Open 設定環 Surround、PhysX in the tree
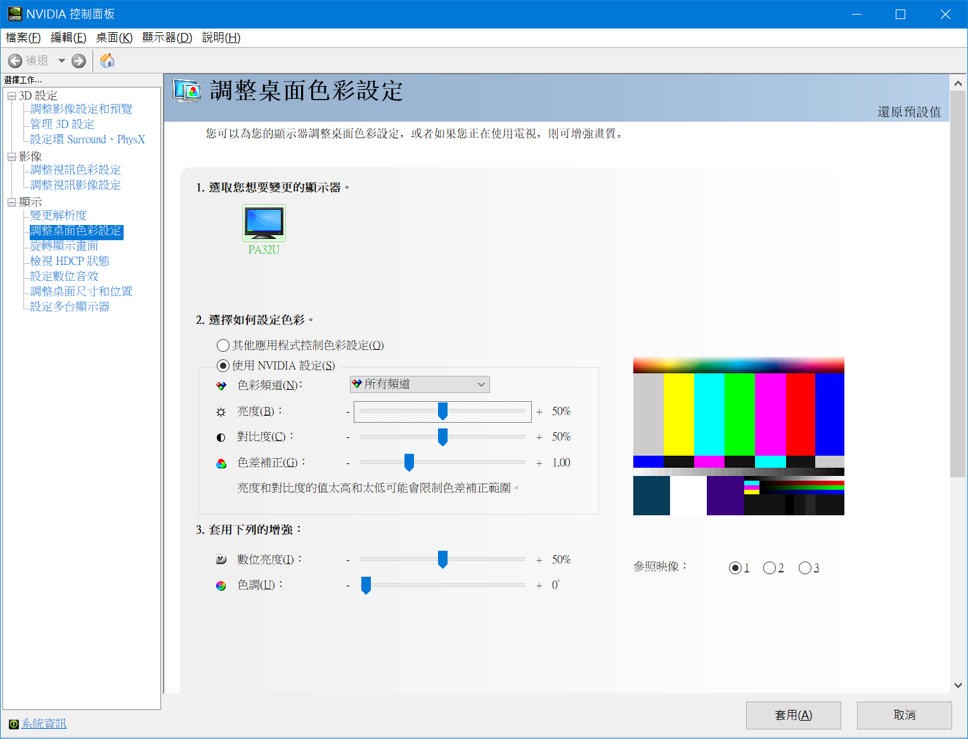The height and width of the screenshot is (739, 968). coord(87,139)
